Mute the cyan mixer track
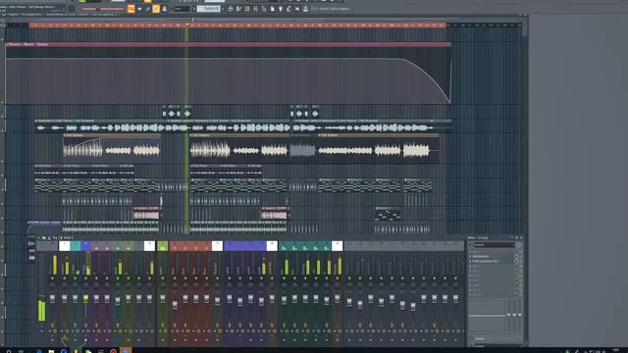Screen dimensions: 628x353 click(75, 278)
